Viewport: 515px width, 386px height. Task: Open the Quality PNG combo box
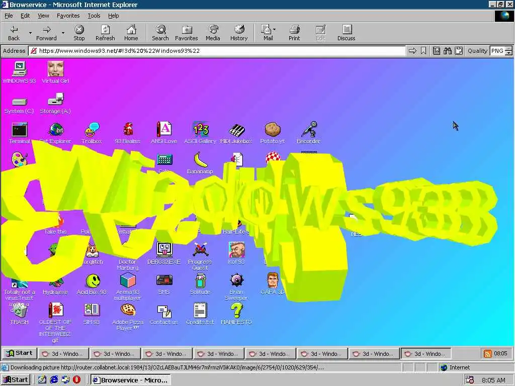501,51
